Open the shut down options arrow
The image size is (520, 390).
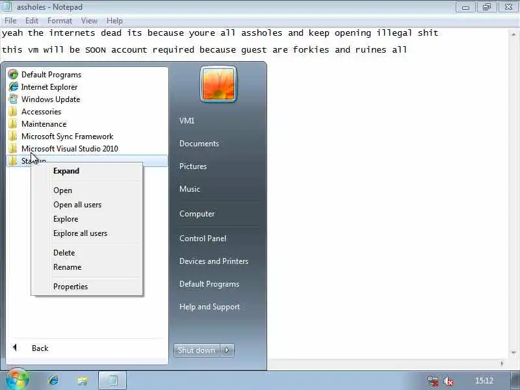point(227,350)
